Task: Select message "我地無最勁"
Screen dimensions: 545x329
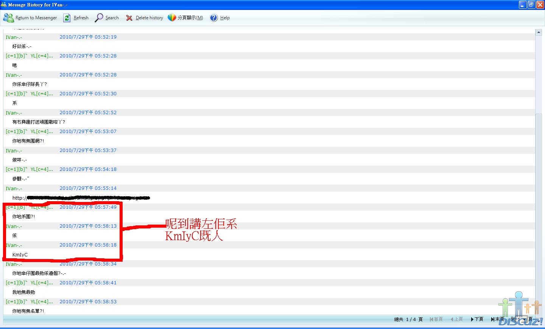Action: pos(23,292)
